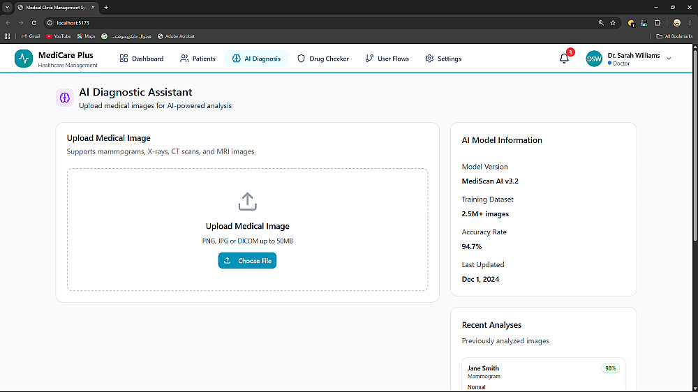Image resolution: width=698 pixels, height=392 pixels.
Task: Open the browser extensions puzzle icon
Action: (658, 23)
